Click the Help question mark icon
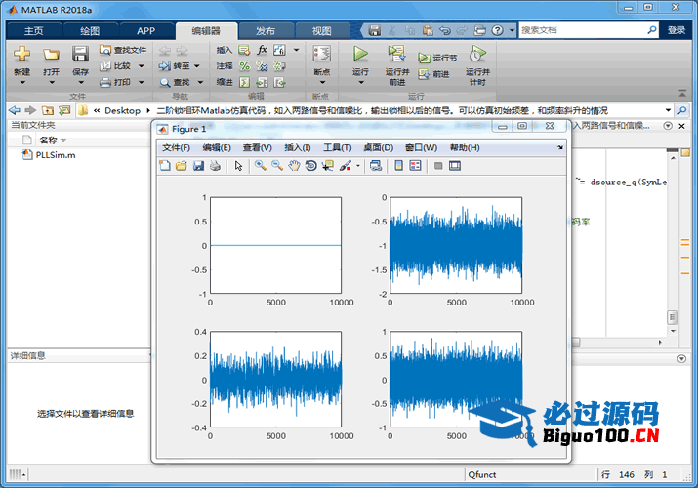The width and height of the screenshot is (698, 488). (x=497, y=30)
